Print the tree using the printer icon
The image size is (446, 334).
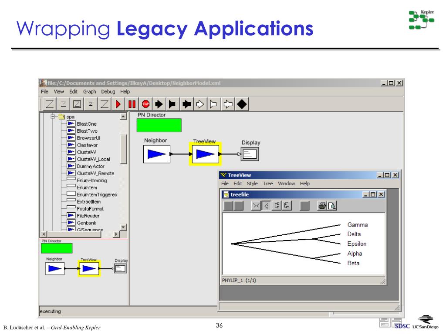(x=322, y=206)
